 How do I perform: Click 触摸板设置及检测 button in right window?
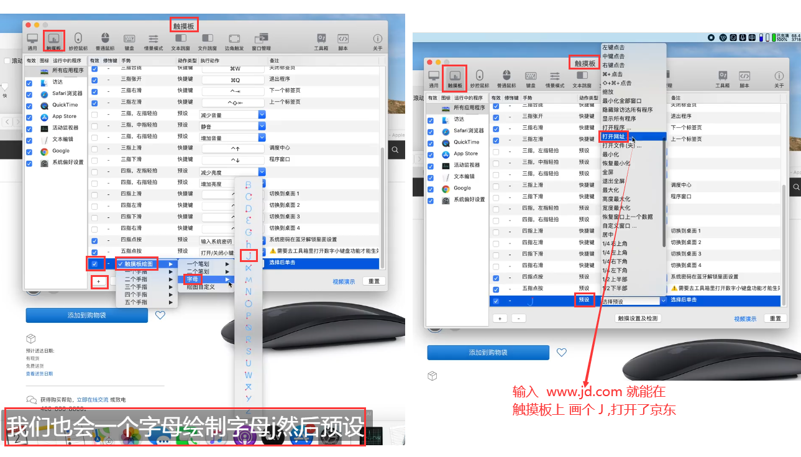[637, 319]
